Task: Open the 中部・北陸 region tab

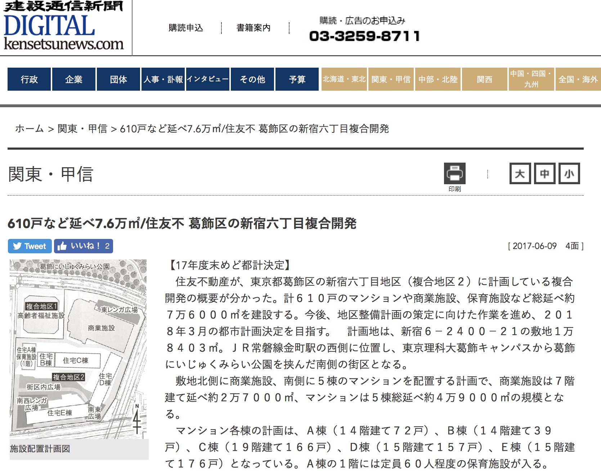Action: pyautogui.click(x=438, y=79)
